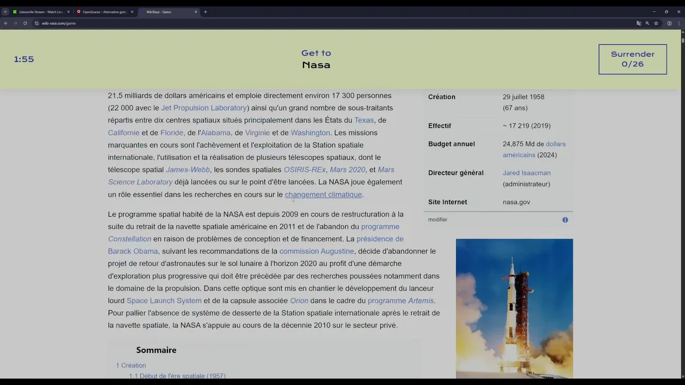Open the Jet Propulsion Laboratory link
The width and height of the screenshot is (685, 385).
(x=204, y=108)
